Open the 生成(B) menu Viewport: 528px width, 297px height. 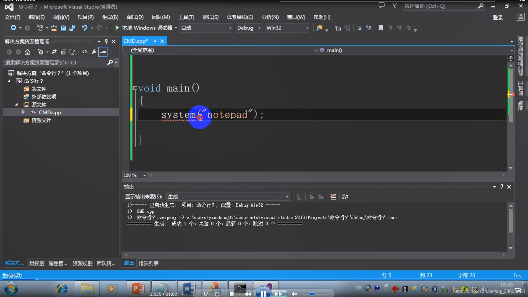(110, 17)
